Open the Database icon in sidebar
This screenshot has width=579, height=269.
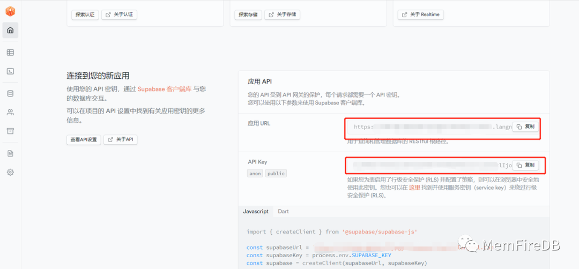coord(10,94)
